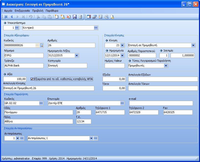Click the Αιτιολογία Κίνησης text field
The width and height of the screenshot is (200, 162).
49,88
